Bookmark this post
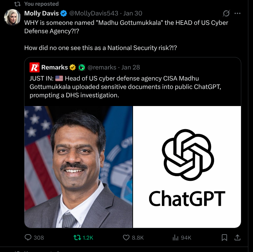 tap(225, 238)
